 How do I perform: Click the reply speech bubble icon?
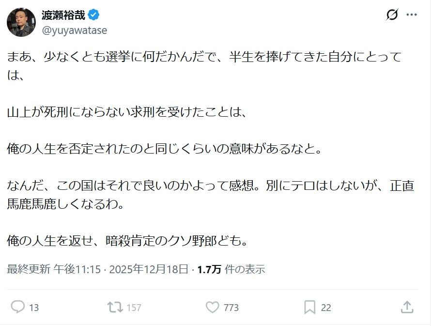point(18,307)
